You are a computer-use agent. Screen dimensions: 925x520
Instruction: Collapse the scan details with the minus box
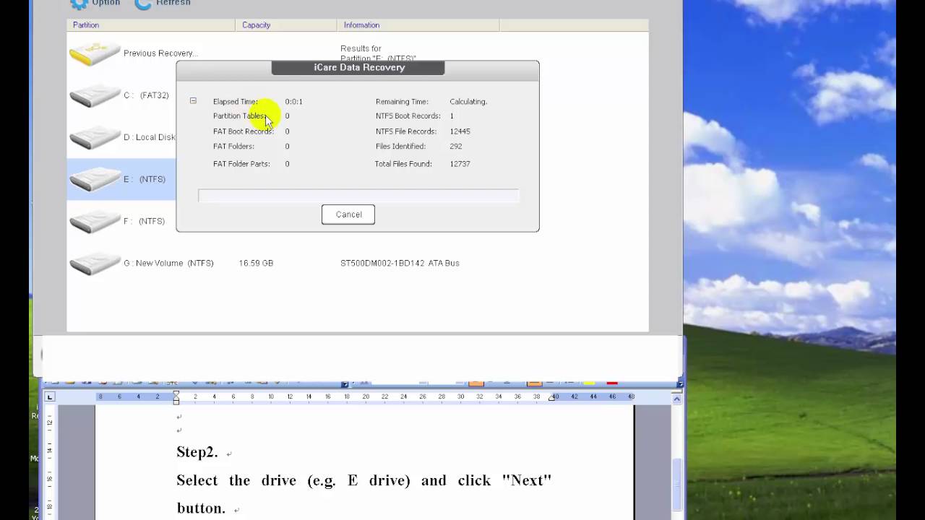[193, 101]
